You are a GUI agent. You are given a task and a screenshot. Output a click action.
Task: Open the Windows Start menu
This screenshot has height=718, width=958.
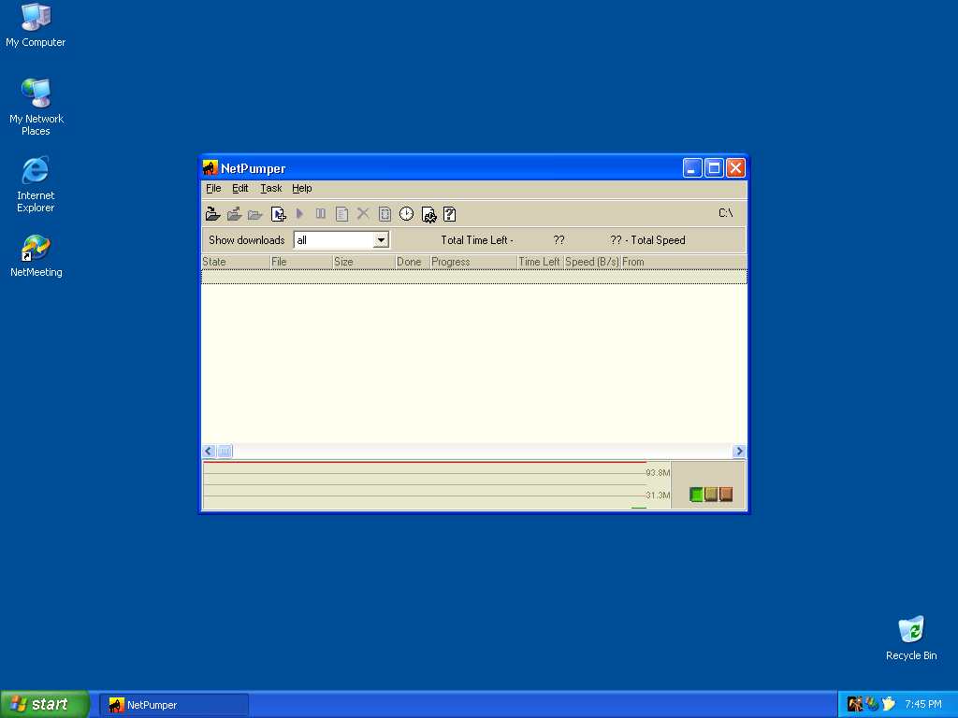click(45, 704)
